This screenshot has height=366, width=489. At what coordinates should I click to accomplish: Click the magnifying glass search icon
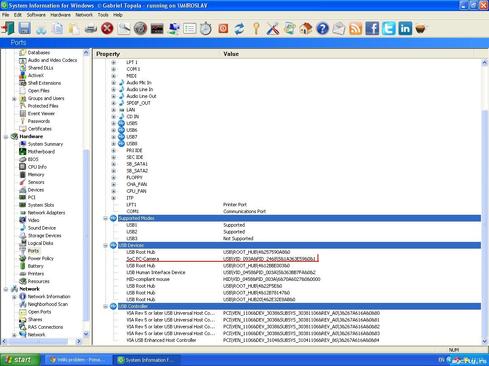(x=124, y=28)
